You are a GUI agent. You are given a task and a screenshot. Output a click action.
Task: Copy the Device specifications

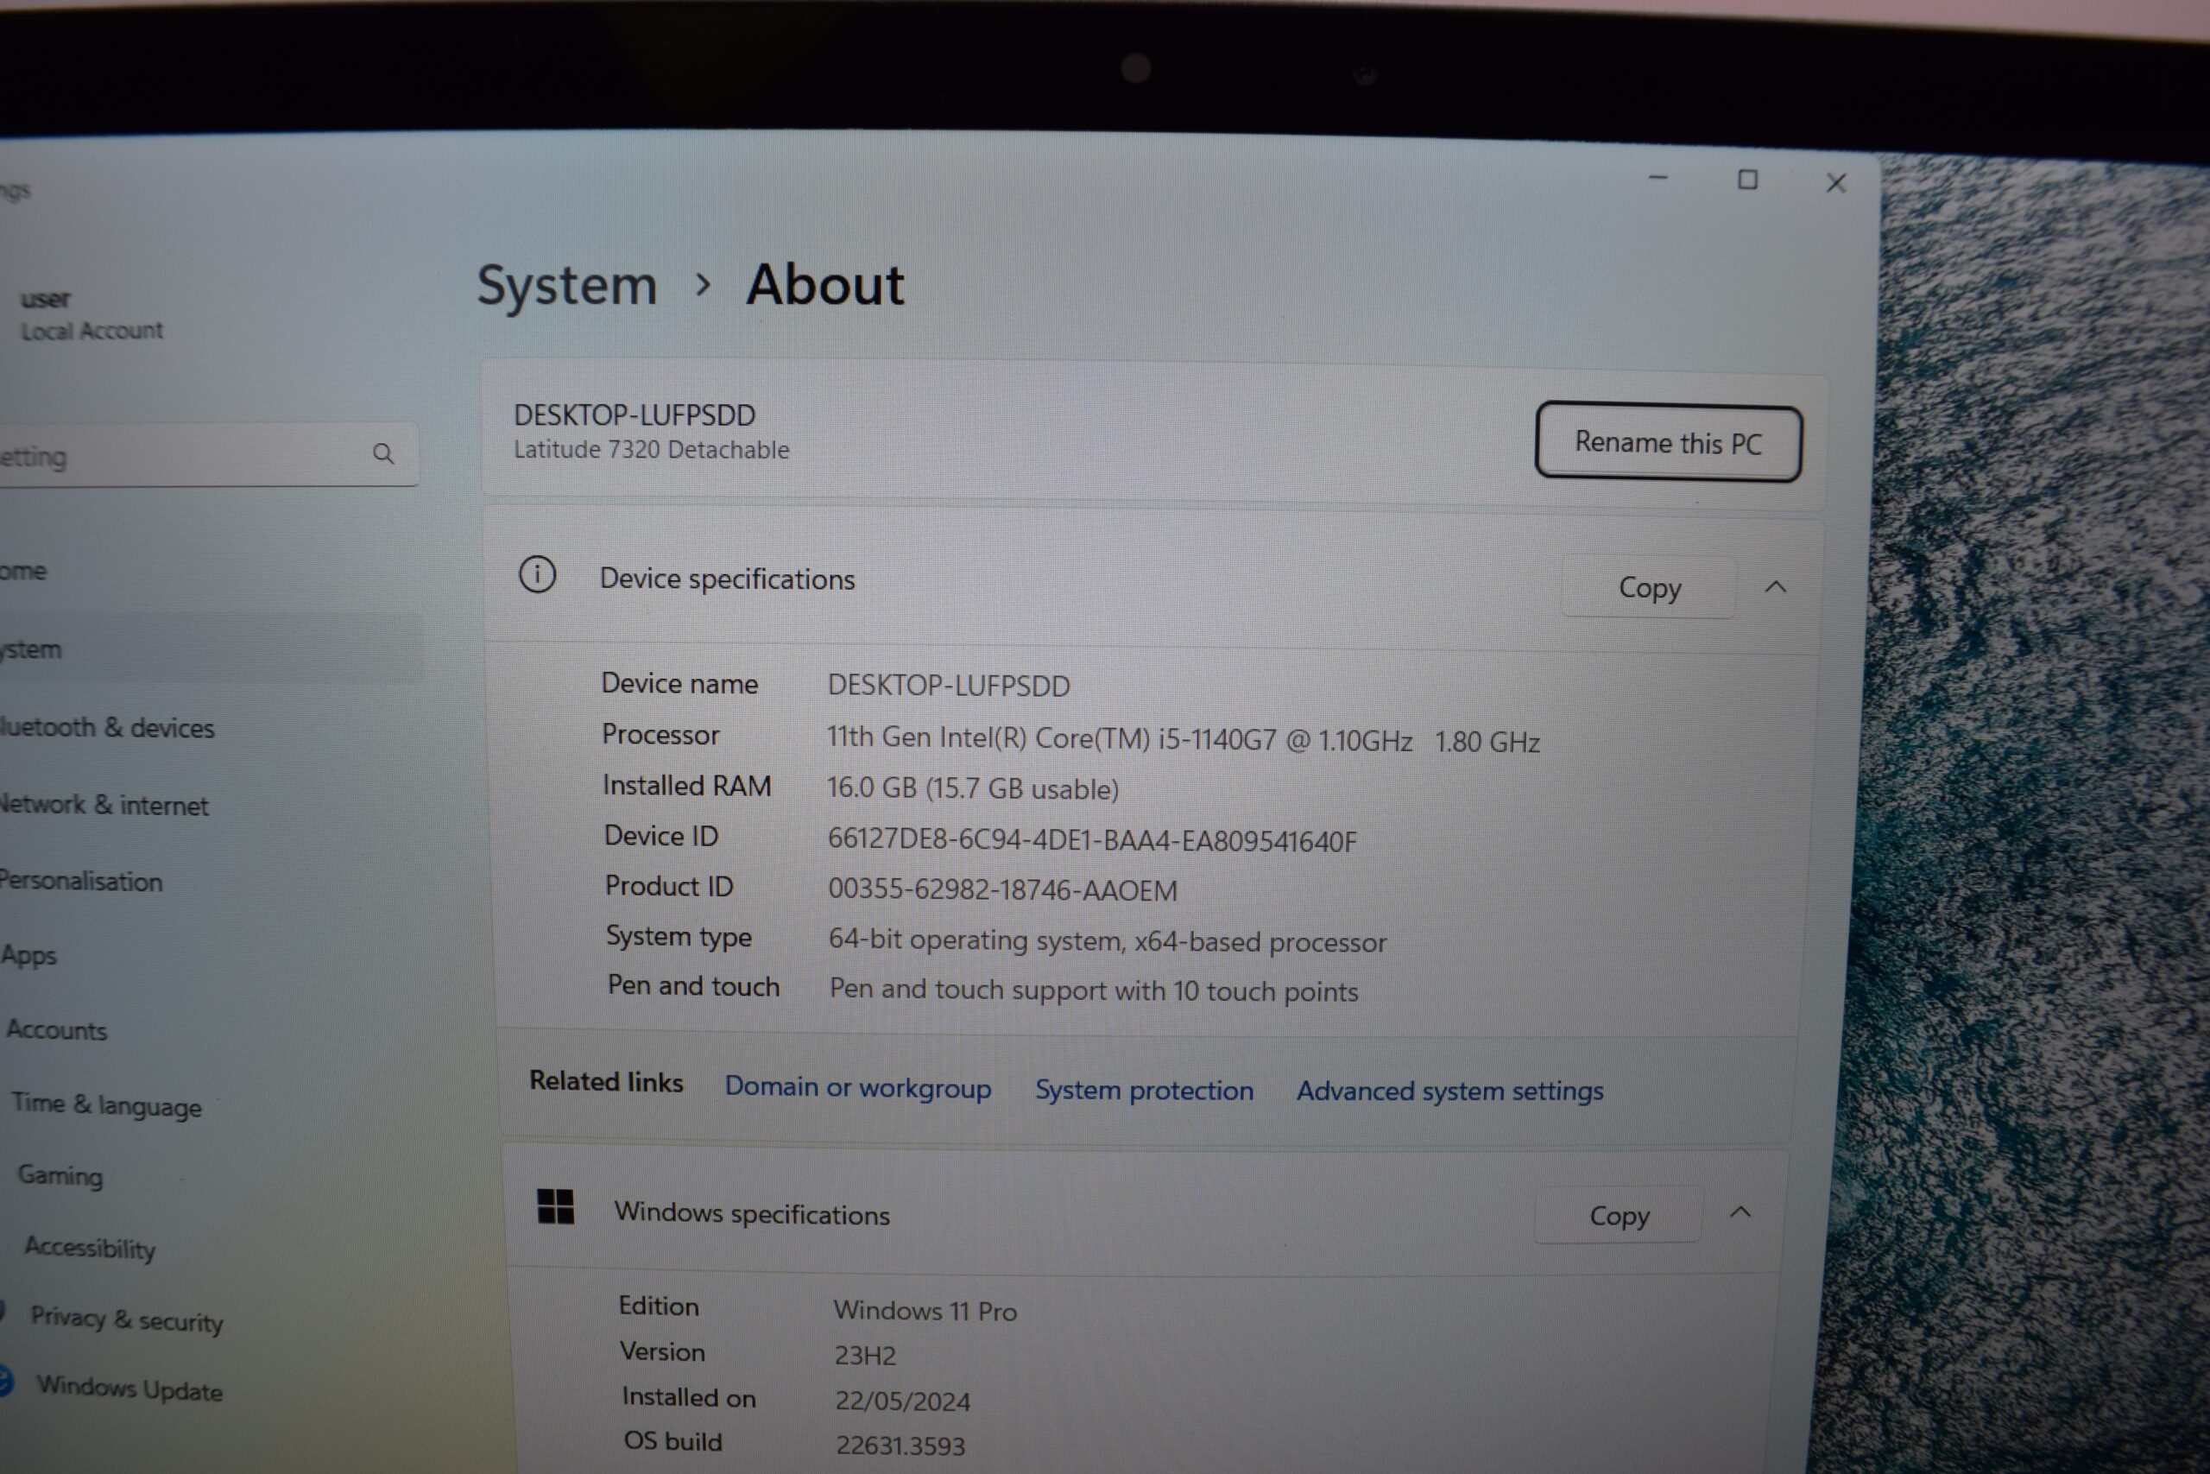click(1649, 587)
